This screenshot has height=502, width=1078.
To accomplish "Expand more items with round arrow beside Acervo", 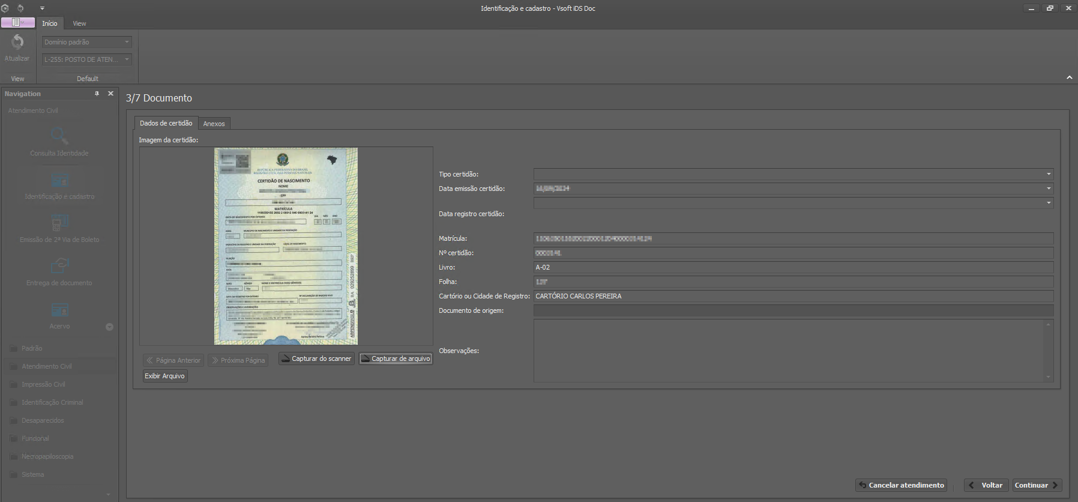I will pyautogui.click(x=109, y=327).
